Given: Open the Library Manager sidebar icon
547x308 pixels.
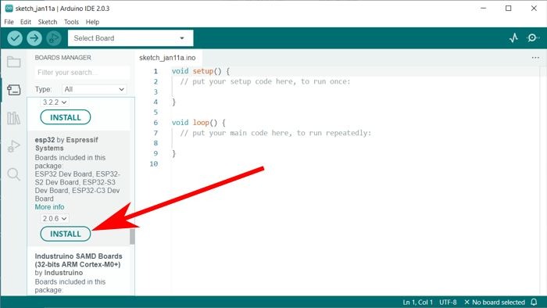Looking at the screenshot, I should click(x=14, y=118).
